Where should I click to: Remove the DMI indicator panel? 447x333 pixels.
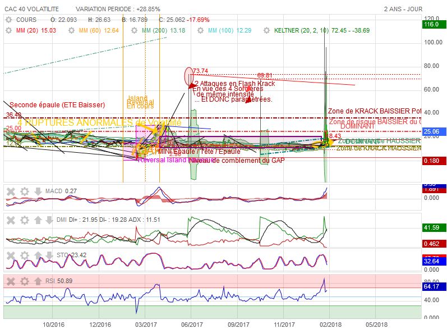click(x=11, y=220)
